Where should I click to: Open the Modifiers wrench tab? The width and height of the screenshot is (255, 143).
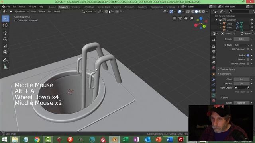point(214,79)
